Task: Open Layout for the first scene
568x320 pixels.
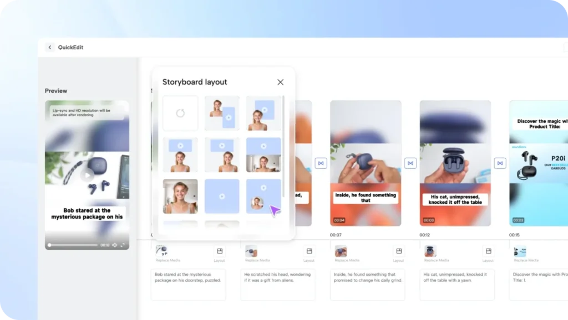Action: [x=220, y=251]
